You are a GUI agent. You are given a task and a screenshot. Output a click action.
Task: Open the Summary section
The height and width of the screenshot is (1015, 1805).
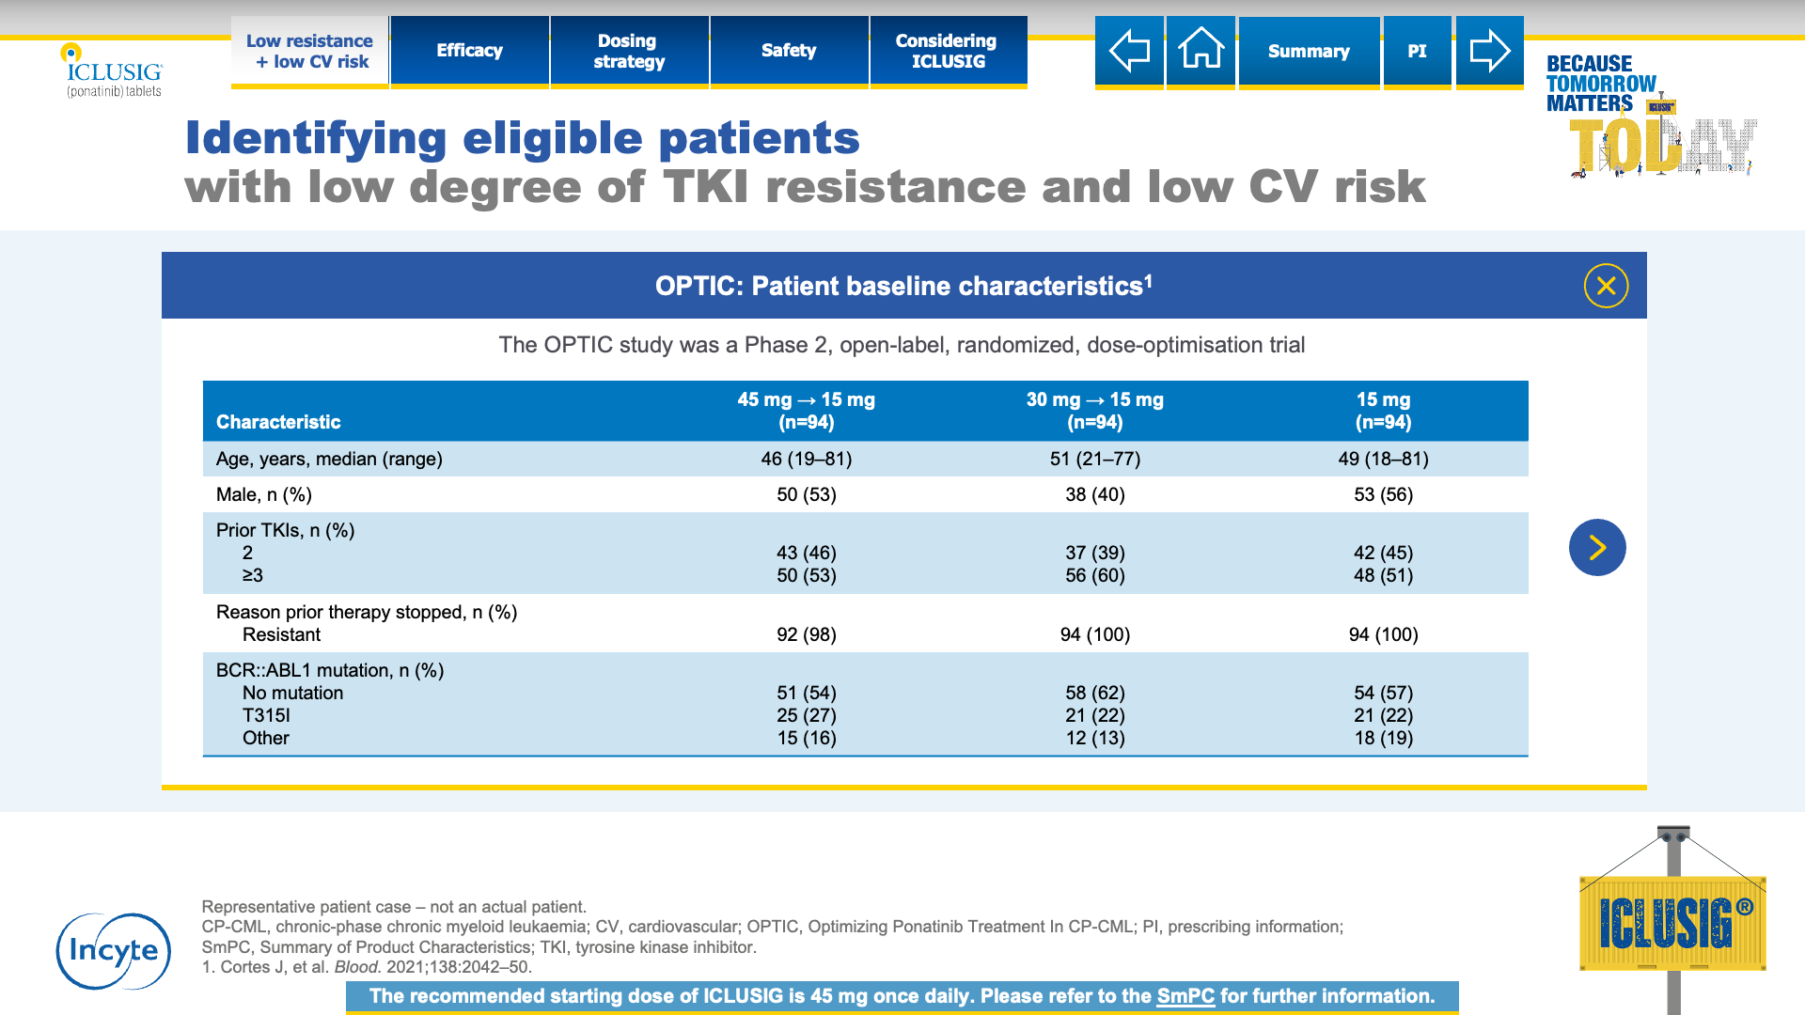(x=1309, y=51)
